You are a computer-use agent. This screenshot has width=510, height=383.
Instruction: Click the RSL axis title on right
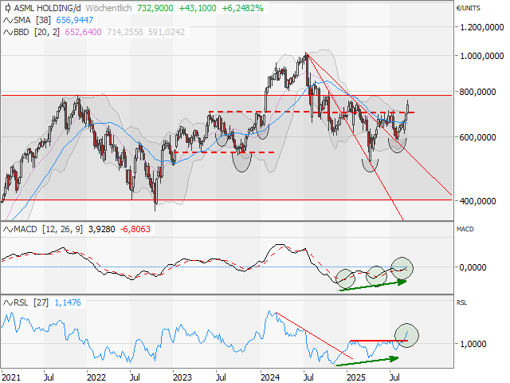[462, 302]
